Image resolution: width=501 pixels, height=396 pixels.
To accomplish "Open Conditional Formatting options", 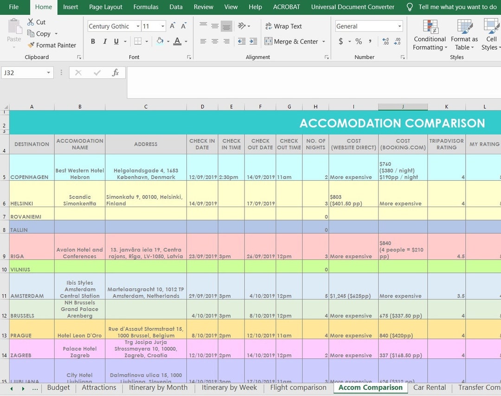I will click(x=429, y=35).
